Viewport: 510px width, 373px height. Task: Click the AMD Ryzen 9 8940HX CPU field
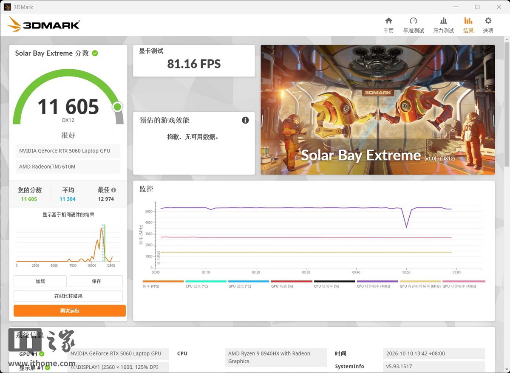click(x=276, y=357)
